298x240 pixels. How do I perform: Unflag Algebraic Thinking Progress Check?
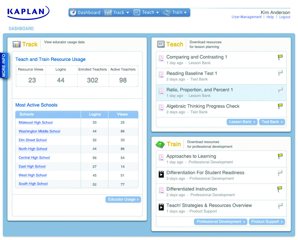280,106
